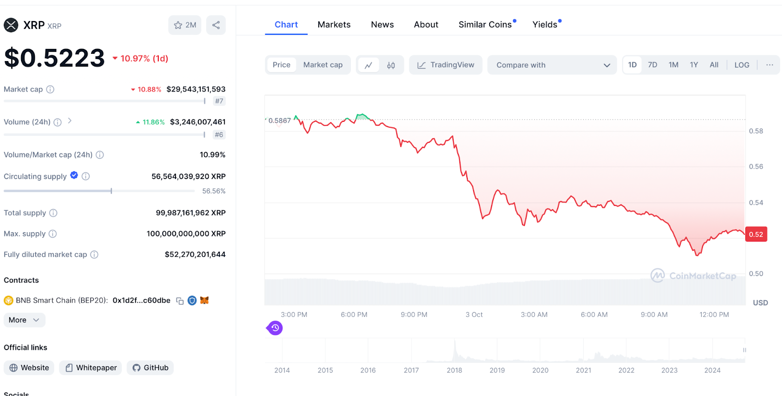Click the market cap value $29,543,151,593
This screenshot has width=782, height=396.
tap(196, 89)
